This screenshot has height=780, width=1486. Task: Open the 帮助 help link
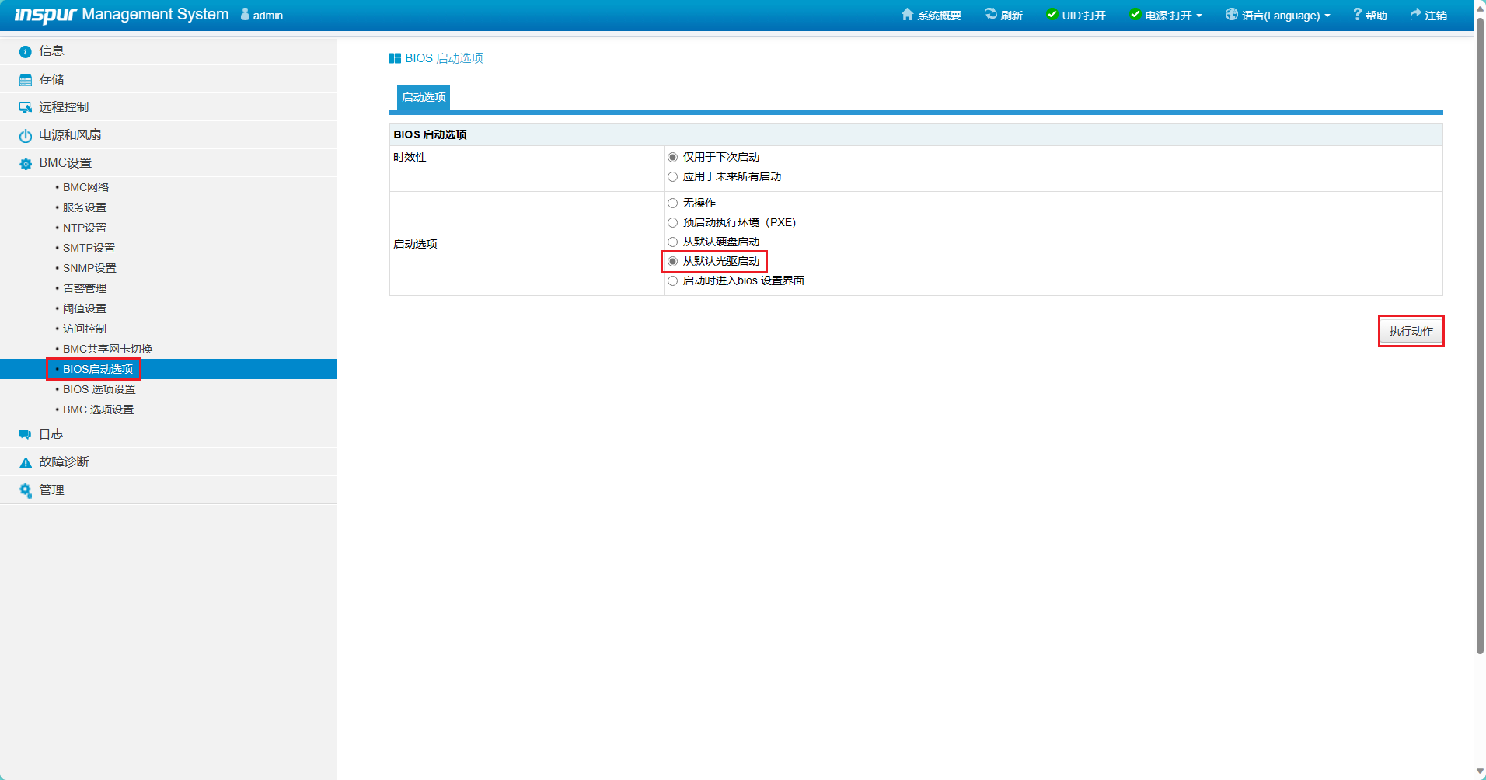pyautogui.click(x=1370, y=16)
